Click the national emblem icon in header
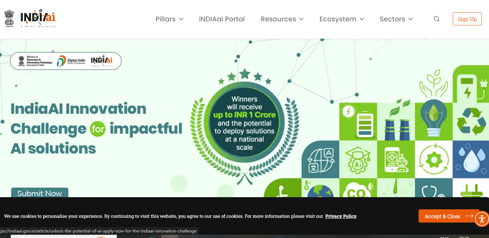 point(9,18)
